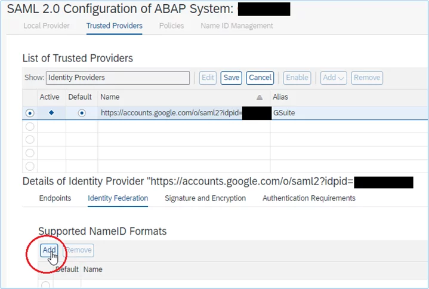Add a supported NameID format
This screenshot has height=289, width=429.
pos(50,250)
